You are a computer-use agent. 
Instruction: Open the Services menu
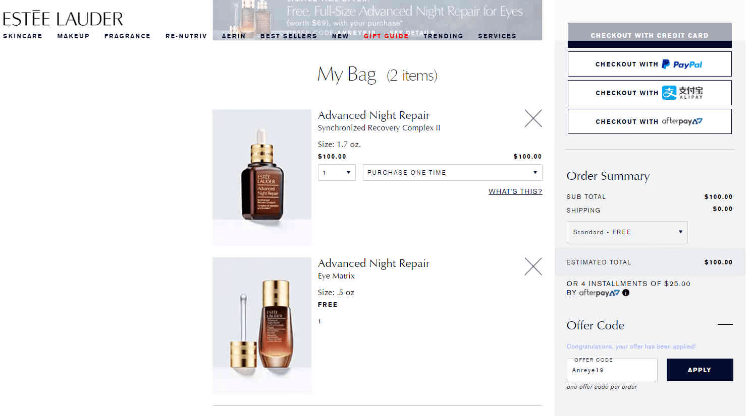point(497,36)
